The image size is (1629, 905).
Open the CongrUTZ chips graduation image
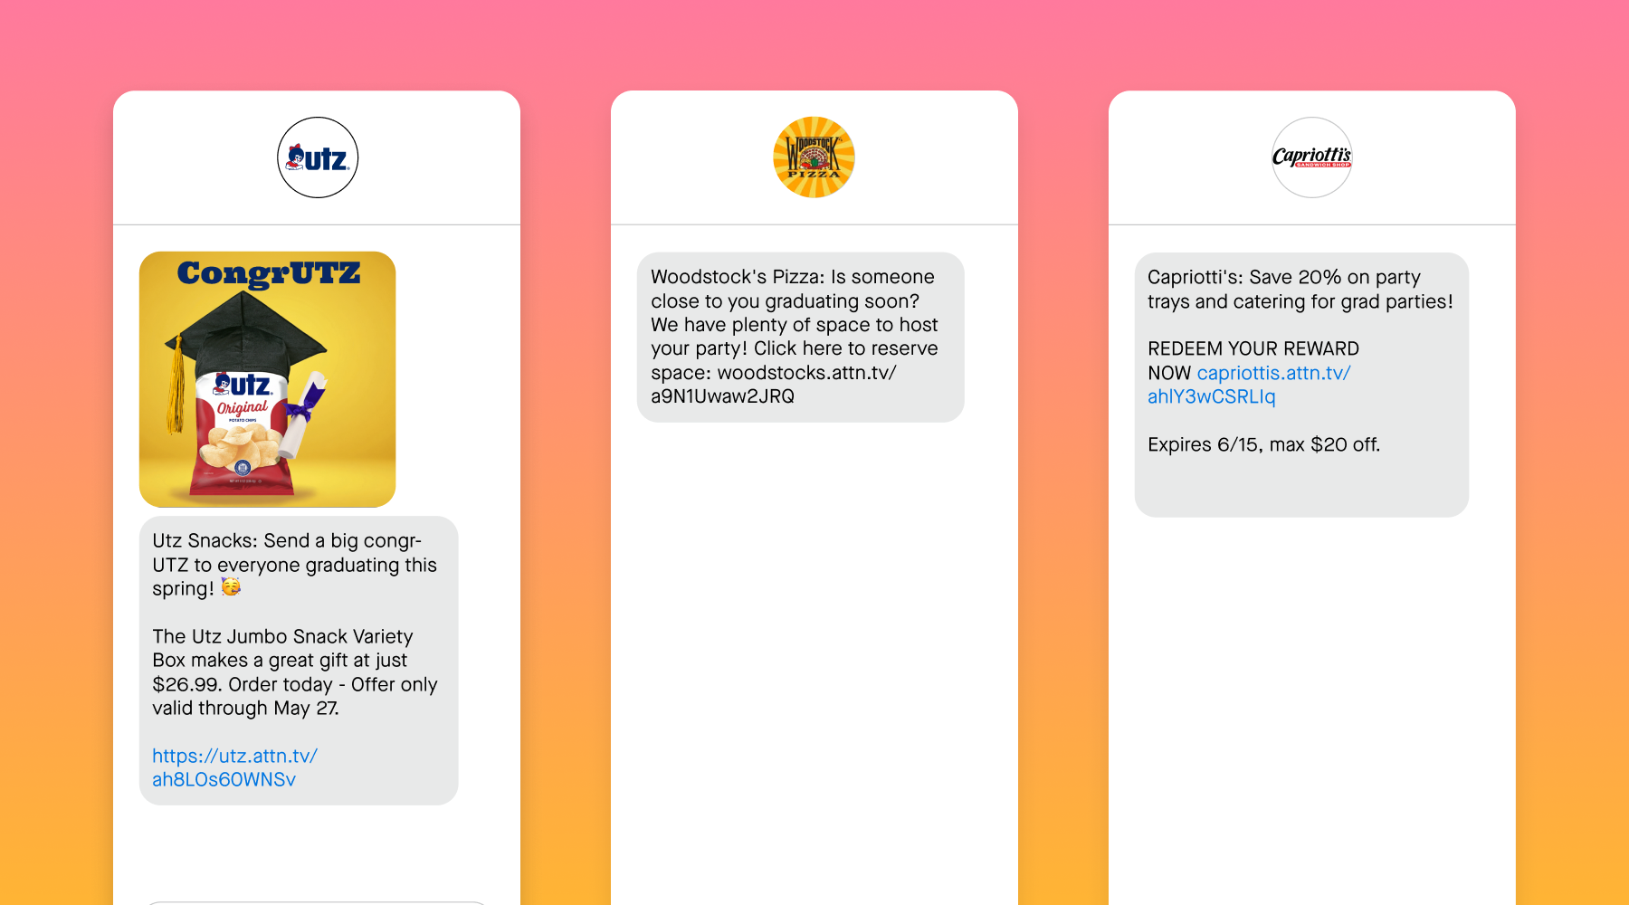tap(268, 379)
